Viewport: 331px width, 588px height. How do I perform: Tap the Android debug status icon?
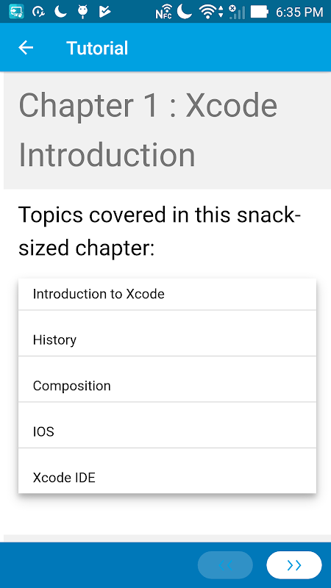pyautogui.click(x=83, y=12)
